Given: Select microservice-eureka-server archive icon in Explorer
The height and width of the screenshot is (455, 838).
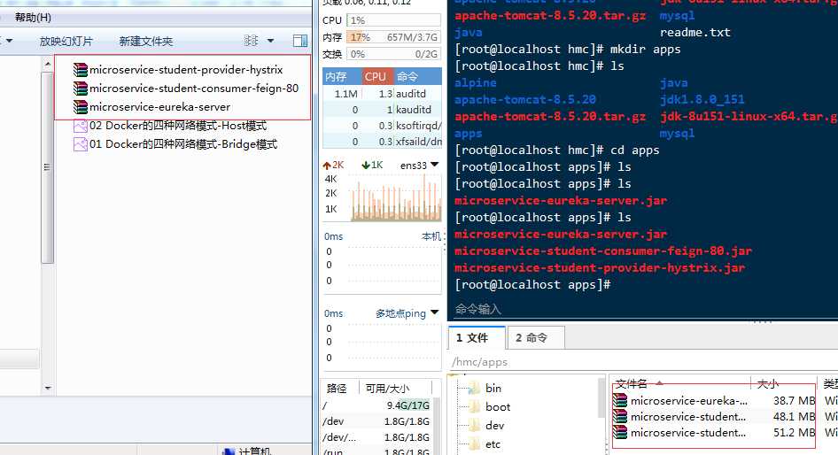Looking at the screenshot, I should coord(80,107).
